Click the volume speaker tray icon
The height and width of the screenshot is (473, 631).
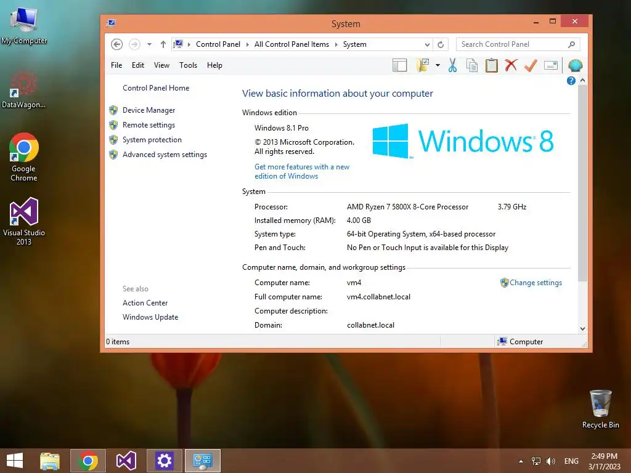coord(550,461)
